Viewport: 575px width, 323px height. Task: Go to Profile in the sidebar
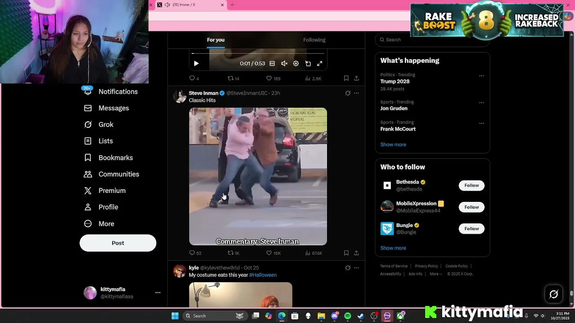coord(101,207)
